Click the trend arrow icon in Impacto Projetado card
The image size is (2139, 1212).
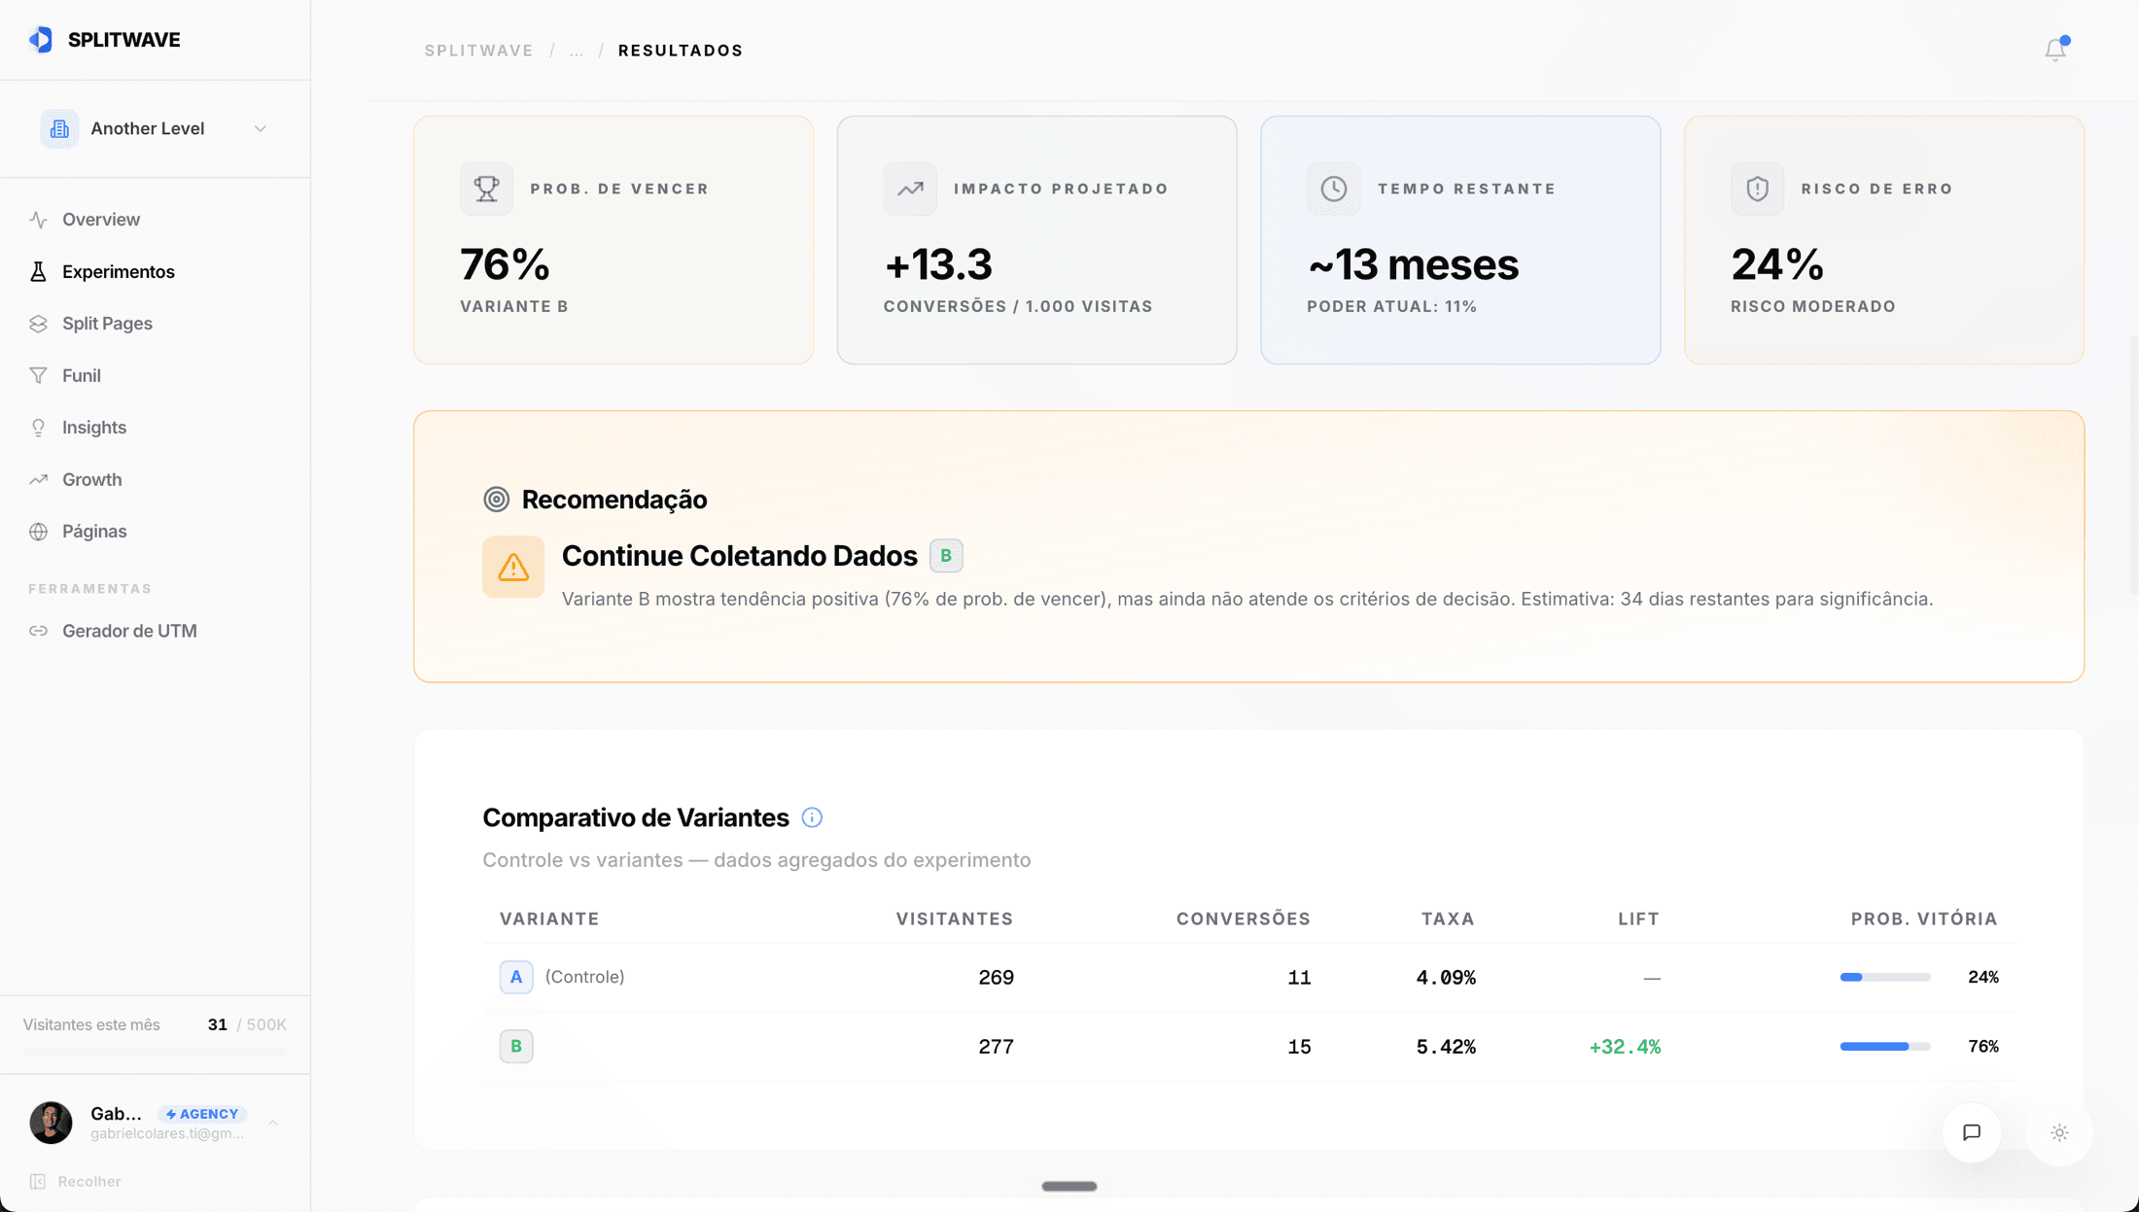click(910, 189)
